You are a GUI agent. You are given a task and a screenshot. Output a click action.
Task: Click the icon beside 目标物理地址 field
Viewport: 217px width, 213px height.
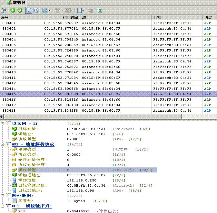14,185
